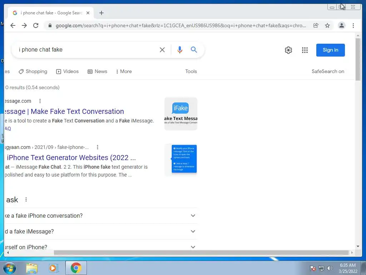Open search Tools filters

pos(191,72)
